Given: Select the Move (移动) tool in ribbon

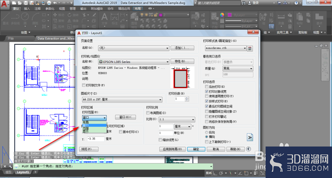Looking at the screenshot, I should tap(59, 15).
